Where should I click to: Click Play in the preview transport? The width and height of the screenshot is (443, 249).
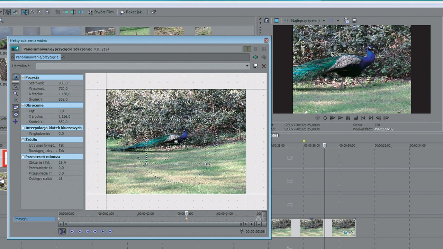tap(340, 118)
